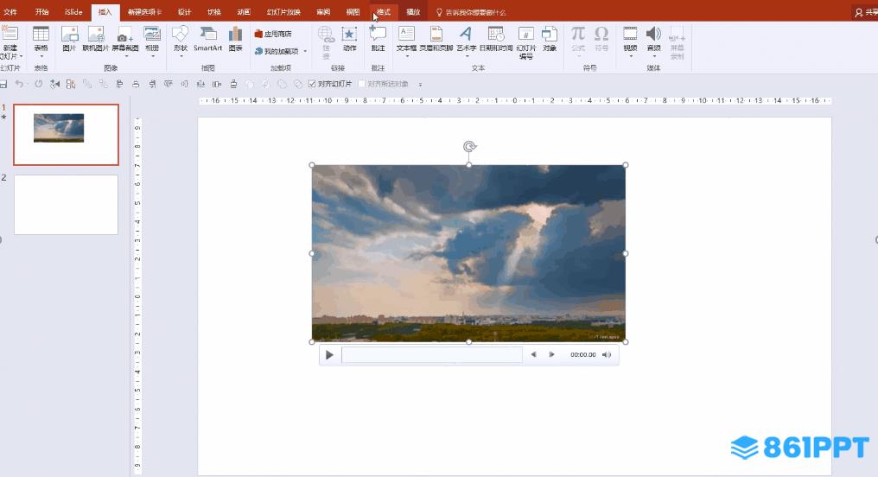Viewport: 878px width, 477px height.
Task: Mute the video via speaker icon
Action: 607,354
